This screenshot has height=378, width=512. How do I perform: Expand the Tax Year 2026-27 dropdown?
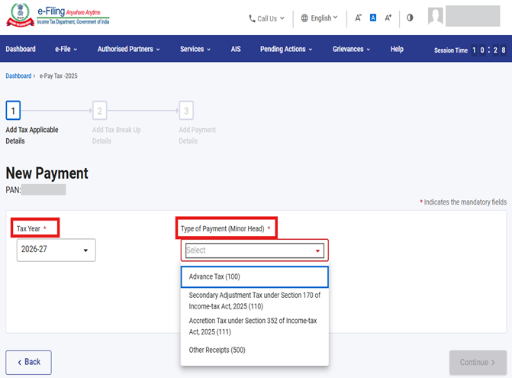pyautogui.click(x=56, y=250)
